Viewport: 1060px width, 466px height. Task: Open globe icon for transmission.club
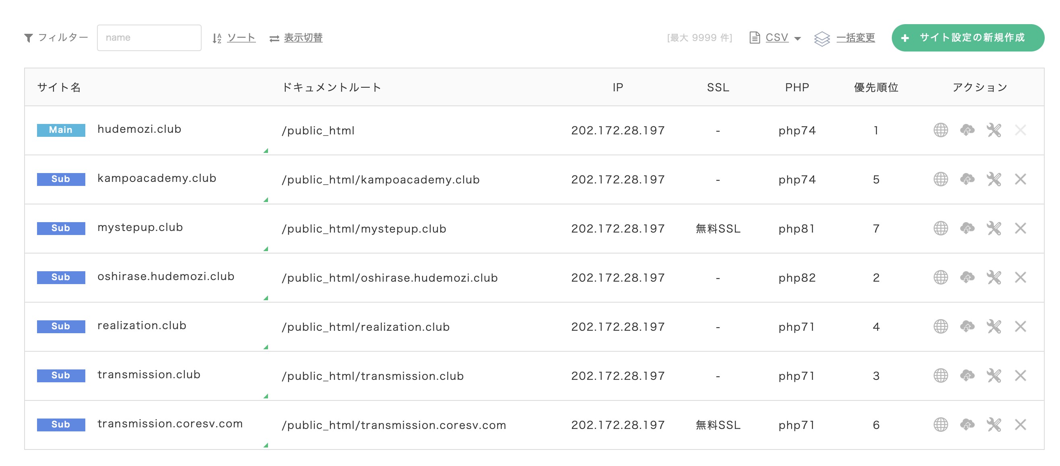pyautogui.click(x=940, y=375)
